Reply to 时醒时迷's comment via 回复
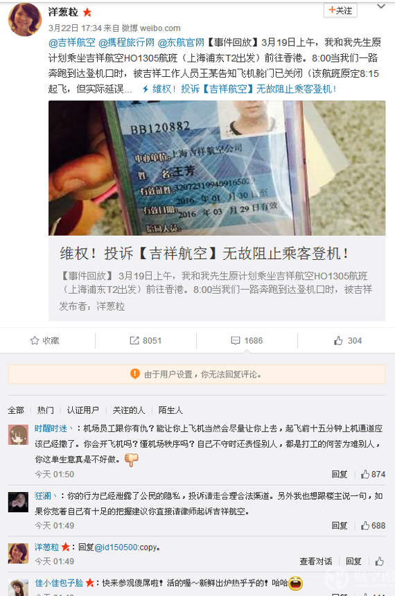This screenshot has width=395, height=596. point(340,474)
